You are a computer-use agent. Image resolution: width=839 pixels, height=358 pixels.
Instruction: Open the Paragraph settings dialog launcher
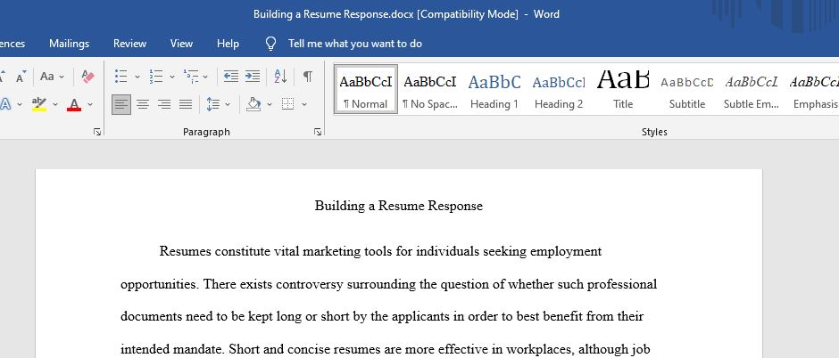[x=317, y=132]
